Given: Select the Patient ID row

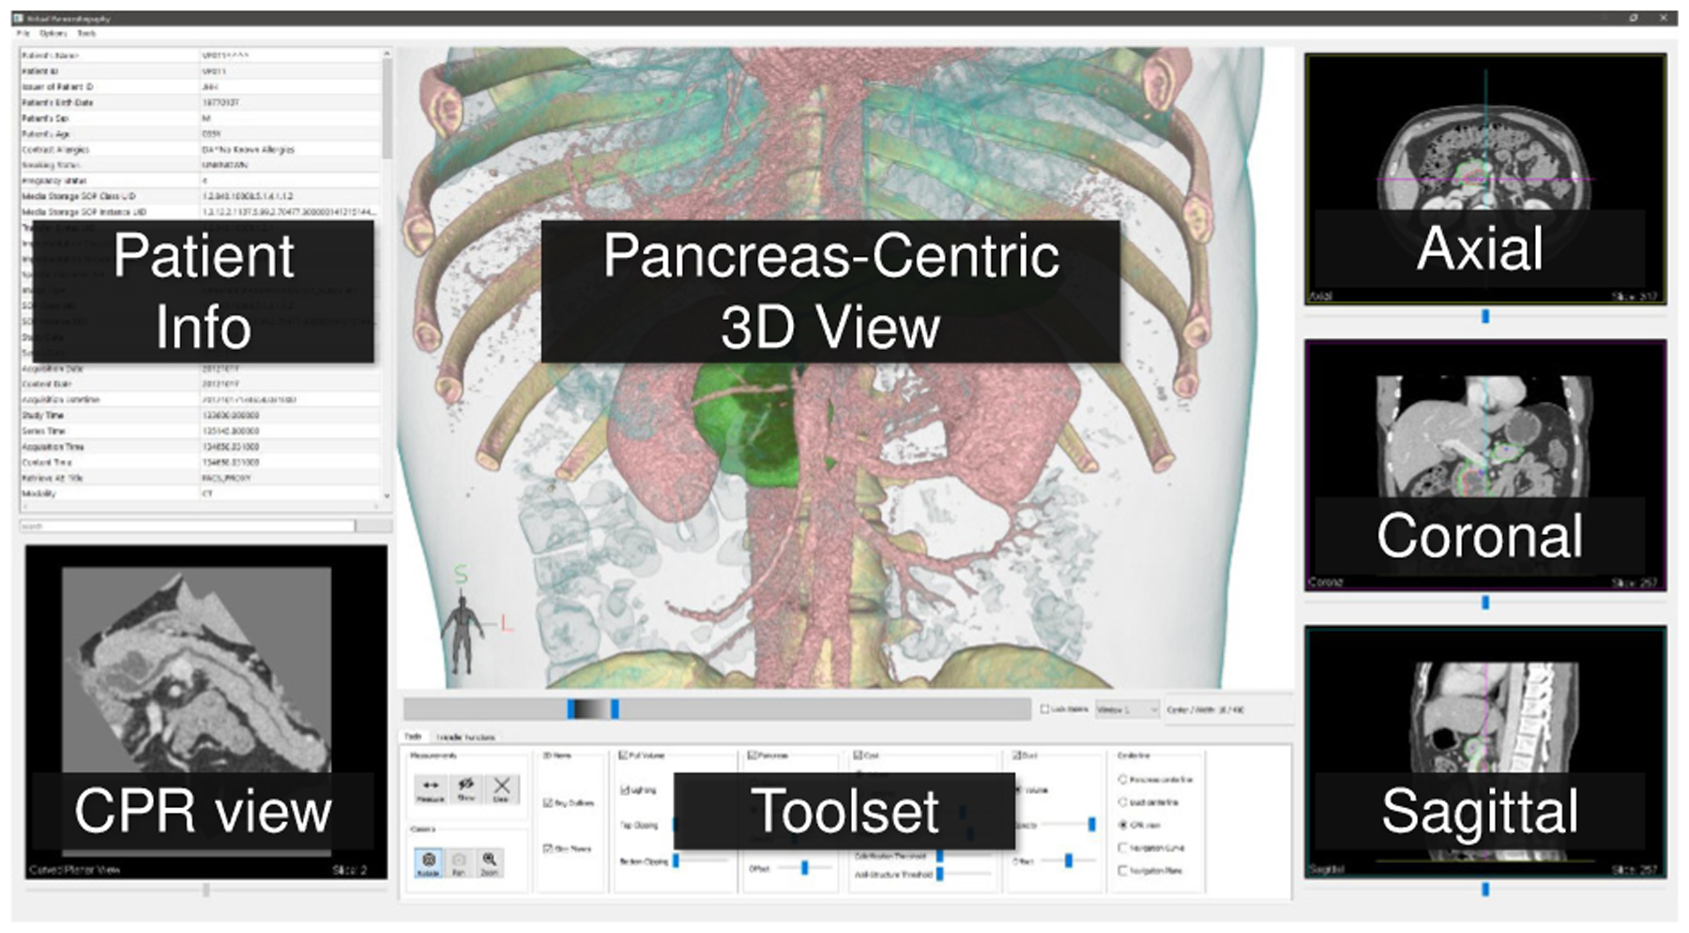Looking at the screenshot, I should tap(200, 71).
